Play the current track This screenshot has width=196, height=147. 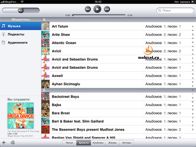pos(97,9)
